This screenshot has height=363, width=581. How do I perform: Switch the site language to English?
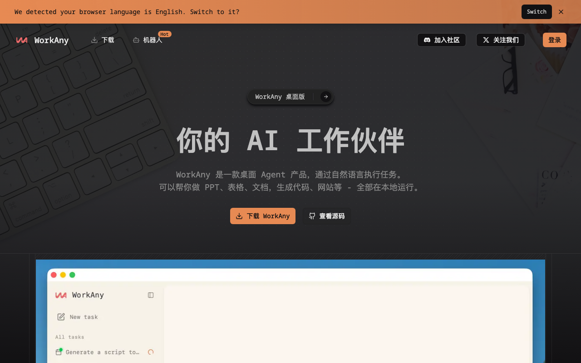[537, 12]
